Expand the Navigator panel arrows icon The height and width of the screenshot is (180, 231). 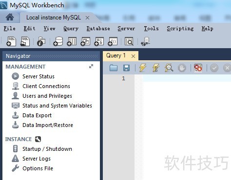point(91,66)
